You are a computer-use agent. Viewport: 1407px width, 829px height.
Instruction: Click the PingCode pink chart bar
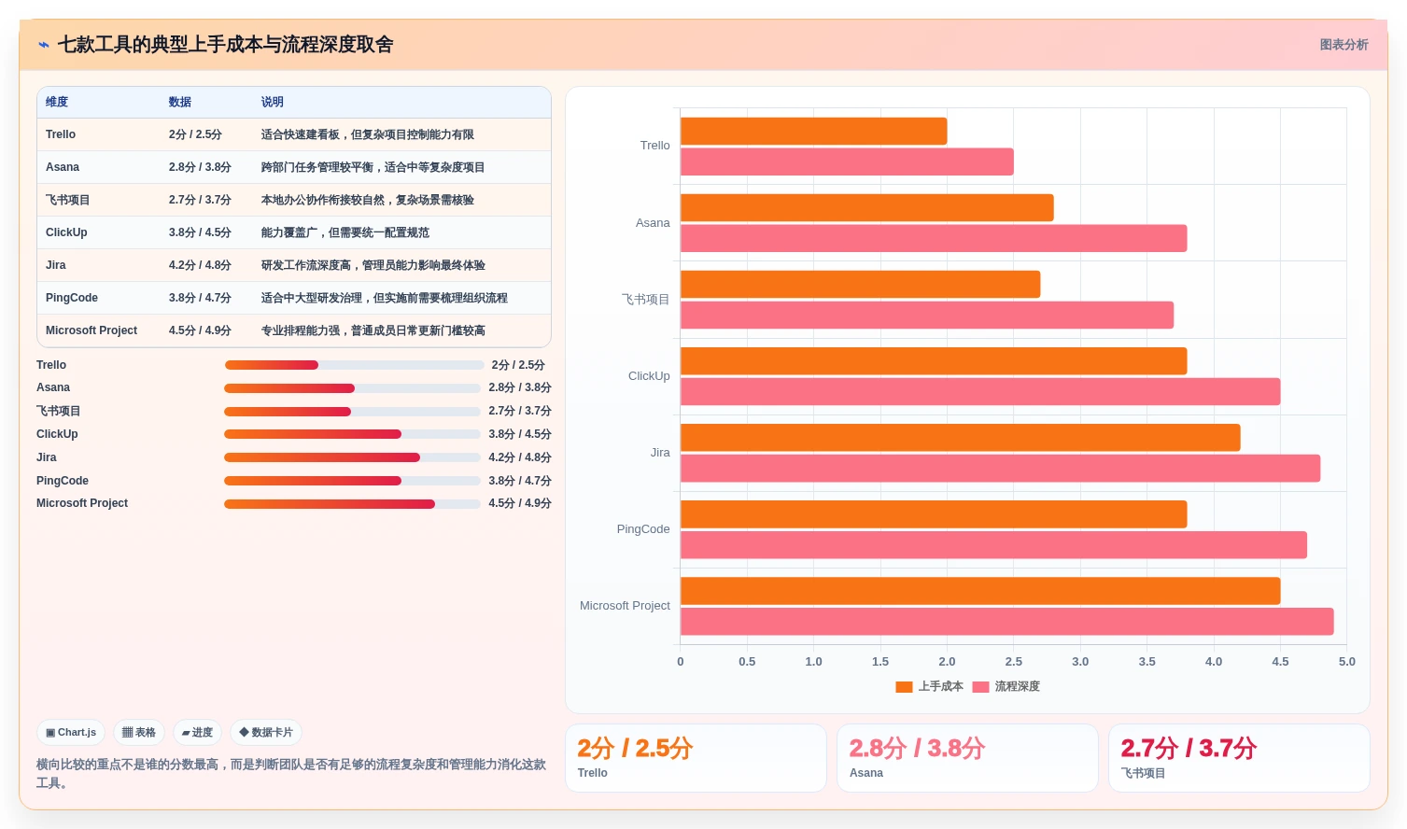993,545
